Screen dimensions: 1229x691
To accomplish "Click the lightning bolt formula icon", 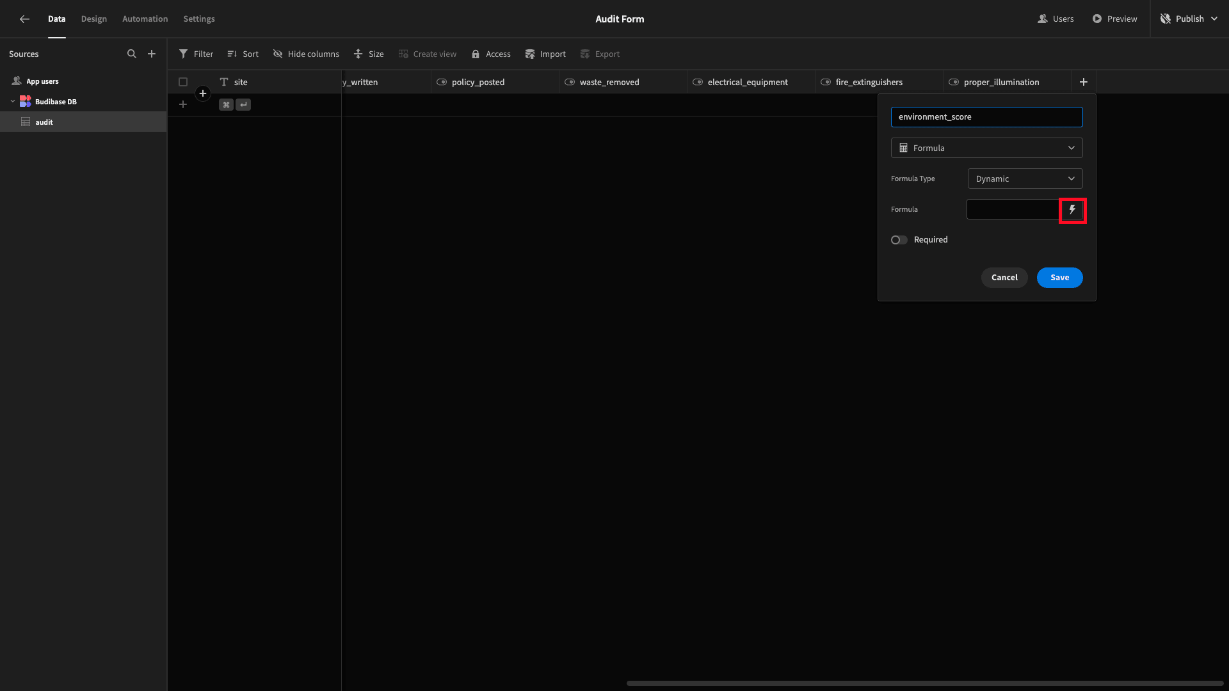I will click(x=1073, y=209).
